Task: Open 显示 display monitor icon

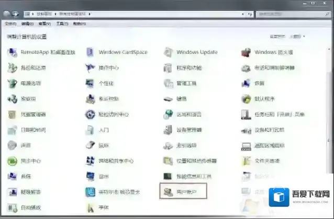Action: [x=90, y=177]
